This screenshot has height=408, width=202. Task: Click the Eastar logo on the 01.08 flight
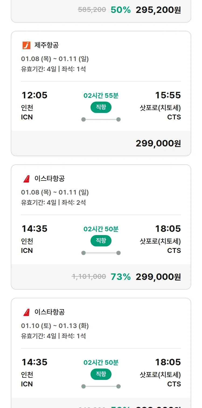[x=26, y=179]
